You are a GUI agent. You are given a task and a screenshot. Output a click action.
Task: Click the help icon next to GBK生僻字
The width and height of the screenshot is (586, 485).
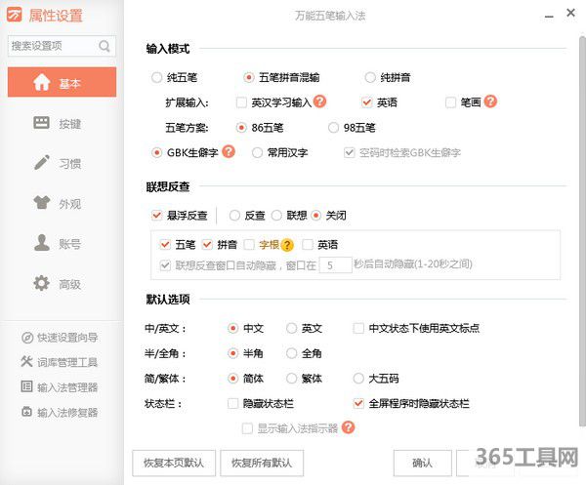(x=229, y=152)
